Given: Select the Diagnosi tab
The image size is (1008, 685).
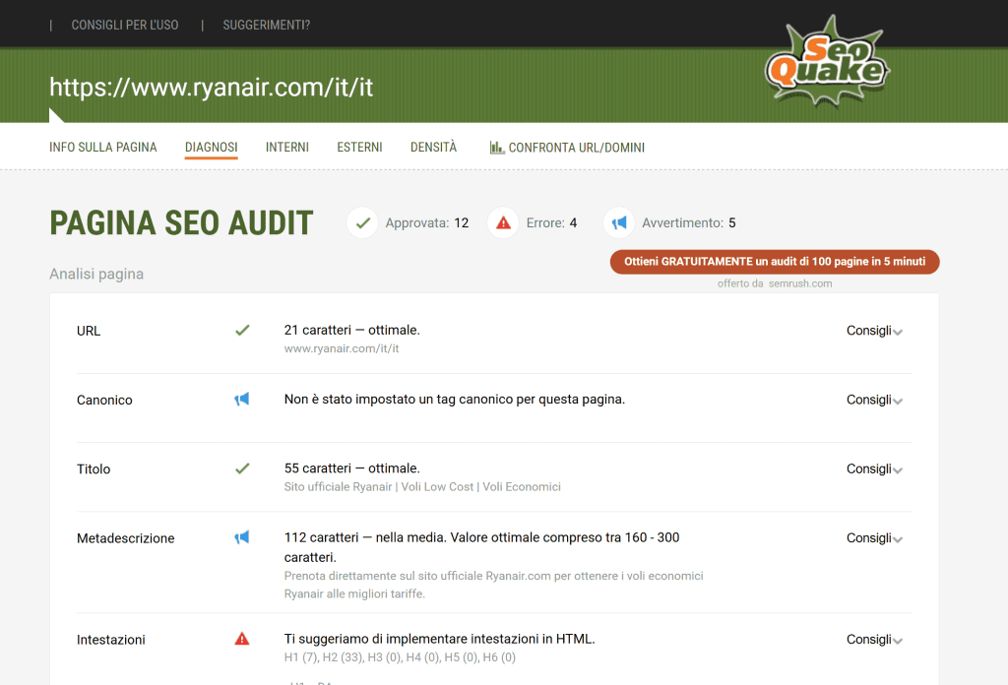Looking at the screenshot, I should coord(212,148).
